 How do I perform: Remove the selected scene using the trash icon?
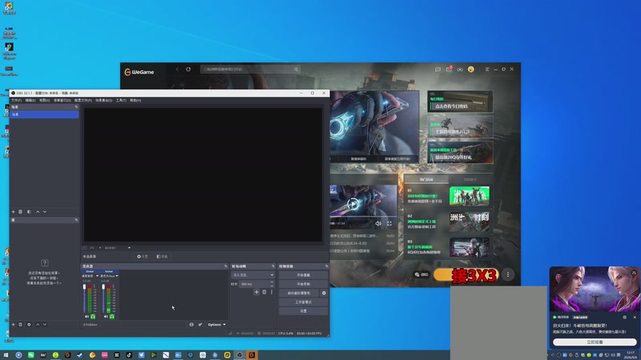click(21, 212)
